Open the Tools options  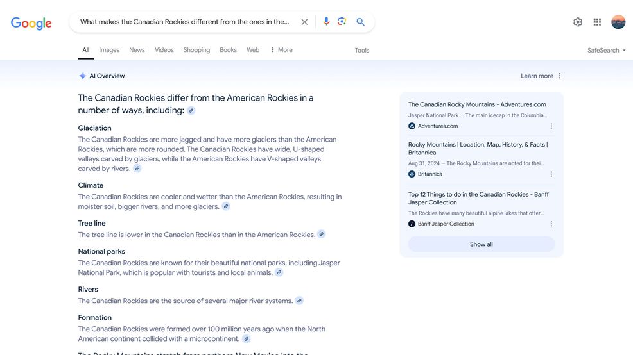click(362, 51)
